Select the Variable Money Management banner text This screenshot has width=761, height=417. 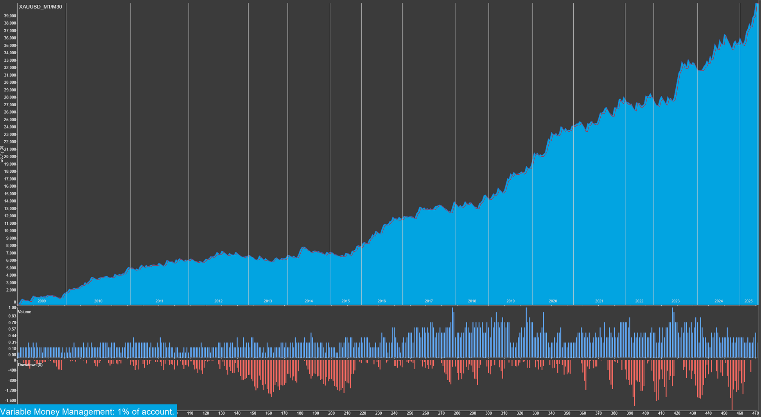click(x=87, y=412)
